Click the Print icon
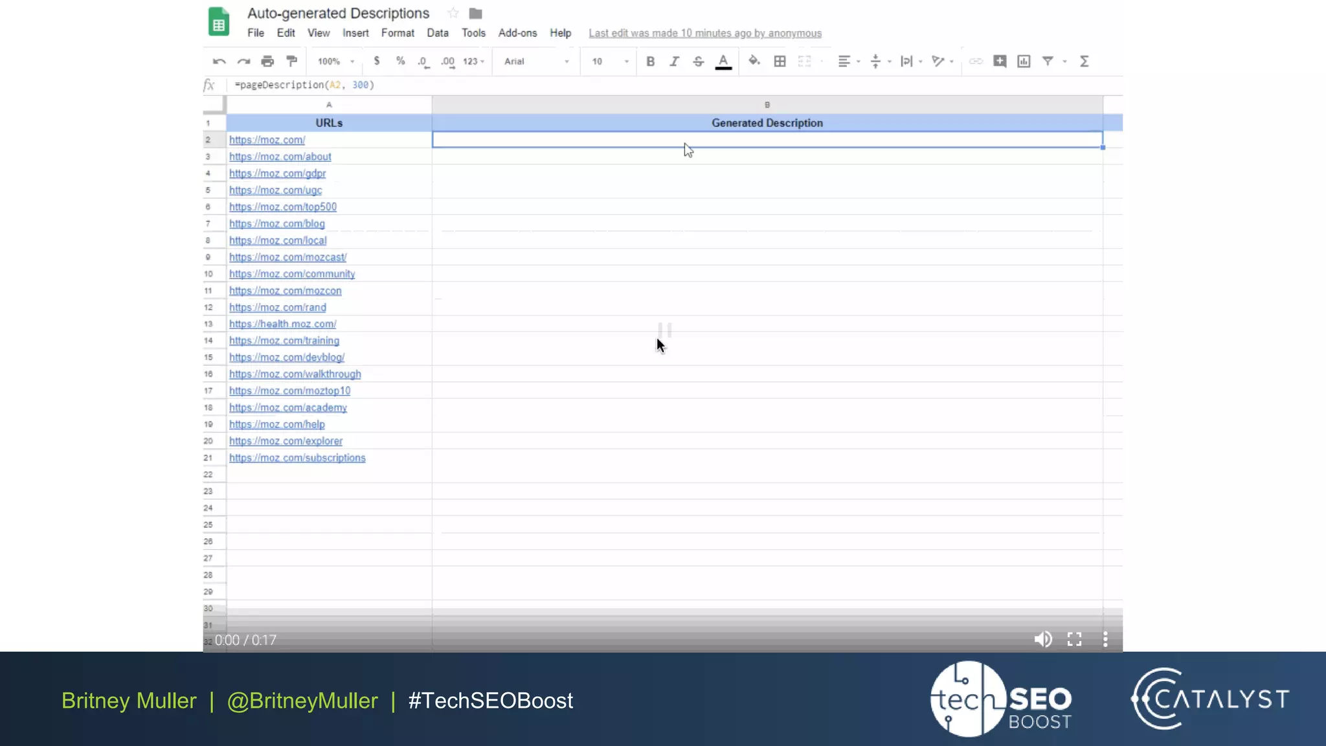The image size is (1326, 746). click(267, 62)
